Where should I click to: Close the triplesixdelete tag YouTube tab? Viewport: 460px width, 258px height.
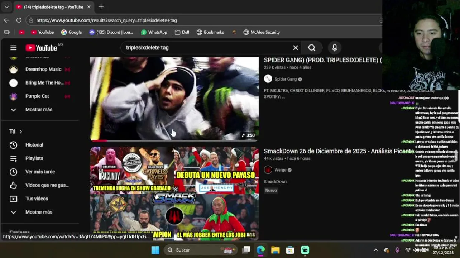[89, 7]
